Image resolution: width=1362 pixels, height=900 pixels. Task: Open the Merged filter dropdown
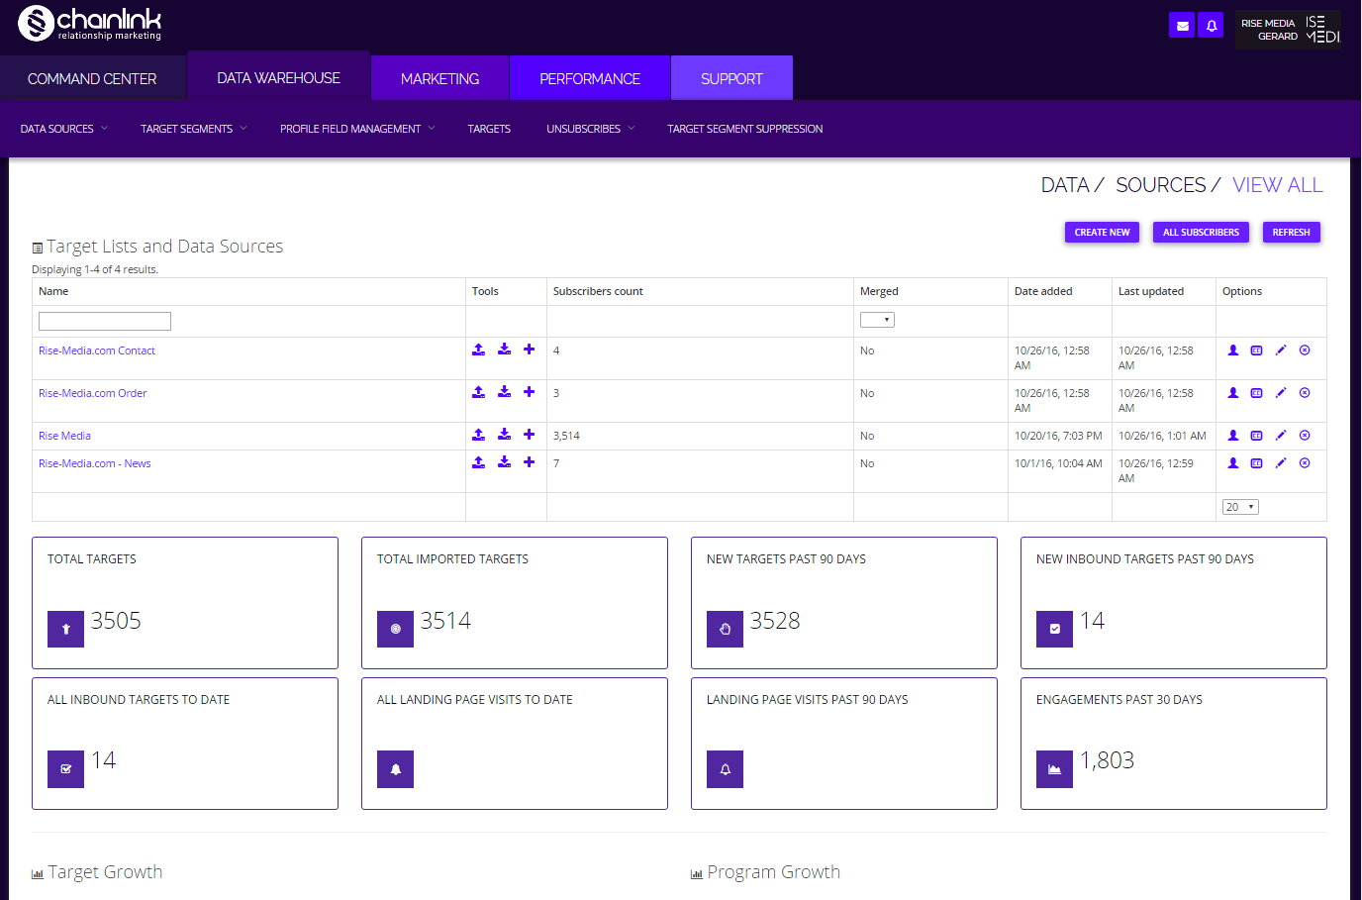point(877,320)
